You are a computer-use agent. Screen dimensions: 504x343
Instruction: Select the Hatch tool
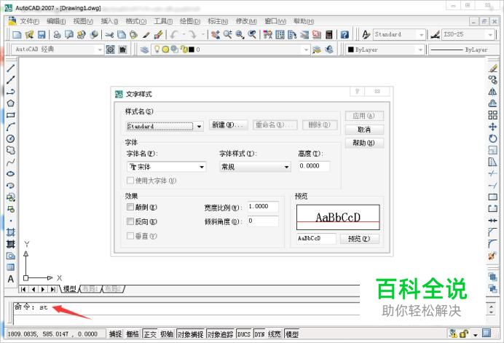[x=11, y=232]
